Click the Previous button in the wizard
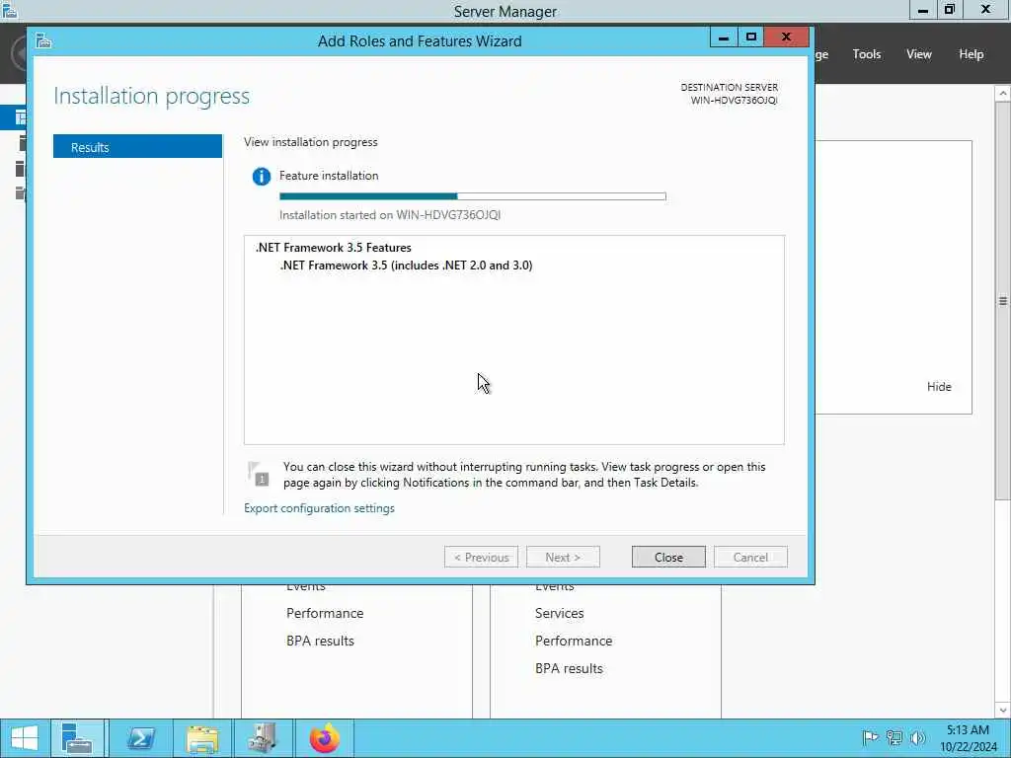Viewport: 1011px width, 758px height. pyautogui.click(x=481, y=557)
